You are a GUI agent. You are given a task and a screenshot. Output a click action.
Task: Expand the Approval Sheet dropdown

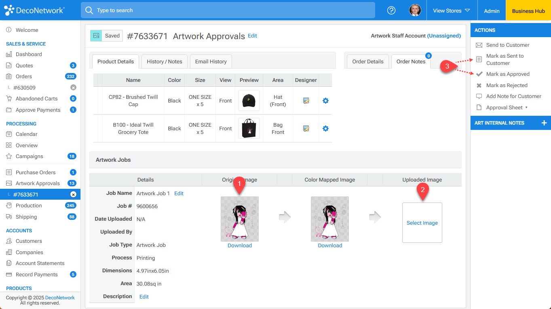(x=507, y=108)
